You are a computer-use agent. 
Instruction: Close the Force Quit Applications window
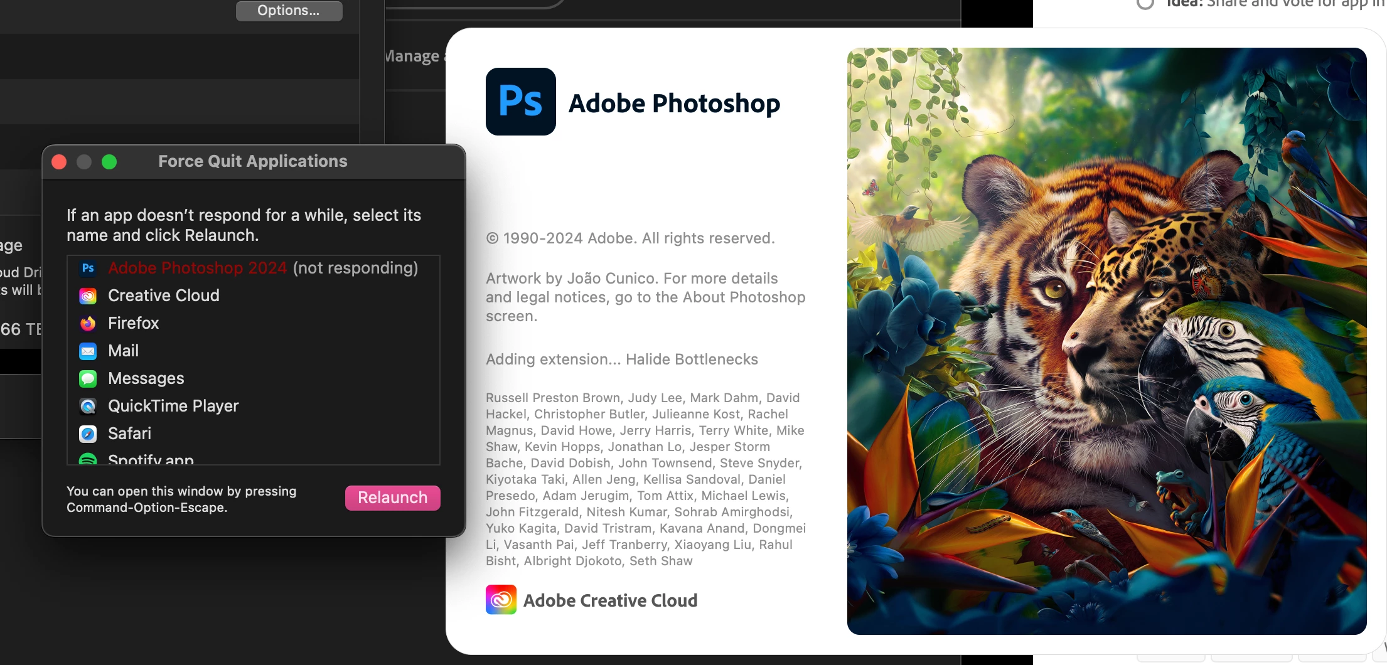(x=59, y=162)
